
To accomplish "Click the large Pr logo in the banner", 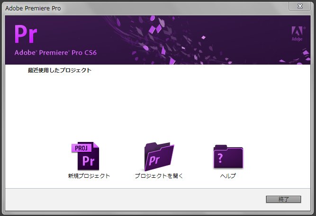I will click(x=26, y=34).
